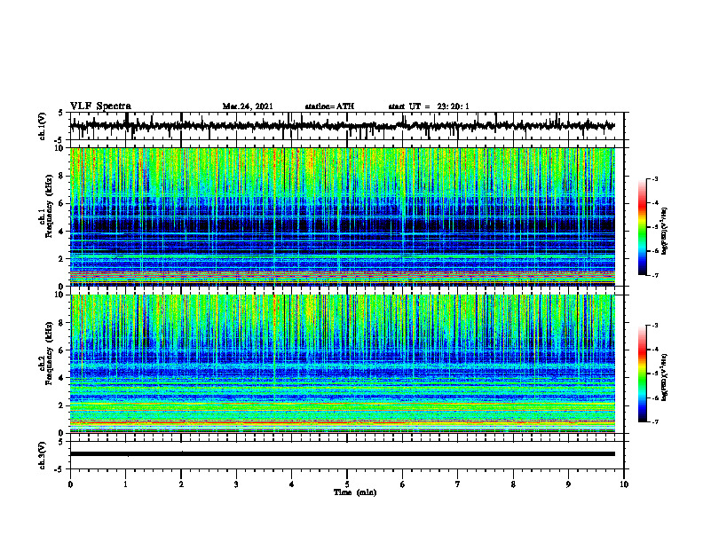Click the "2" tick on the time axis

(x=181, y=484)
